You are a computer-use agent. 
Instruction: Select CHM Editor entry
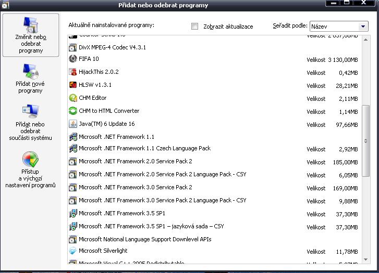click(213, 98)
